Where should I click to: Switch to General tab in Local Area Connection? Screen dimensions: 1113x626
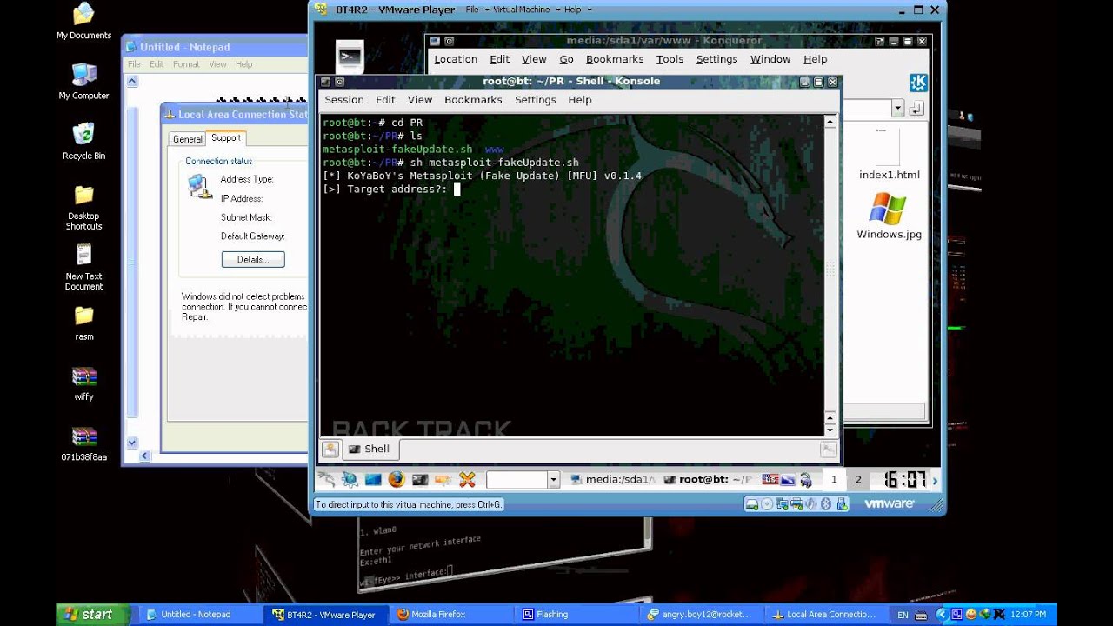(x=187, y=139)
